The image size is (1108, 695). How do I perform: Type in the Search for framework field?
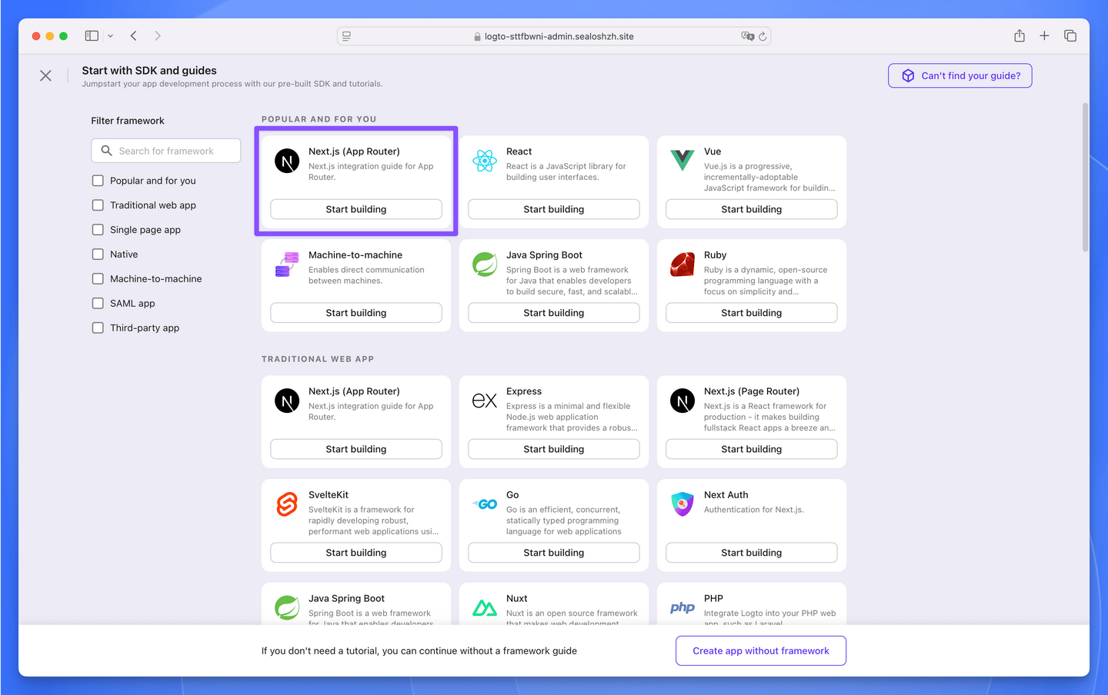click(165, 150)
